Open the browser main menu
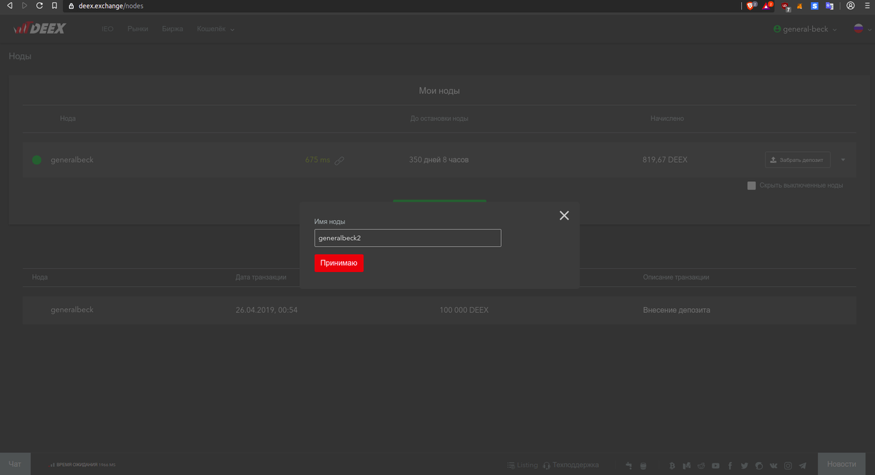 click(866, 5)
